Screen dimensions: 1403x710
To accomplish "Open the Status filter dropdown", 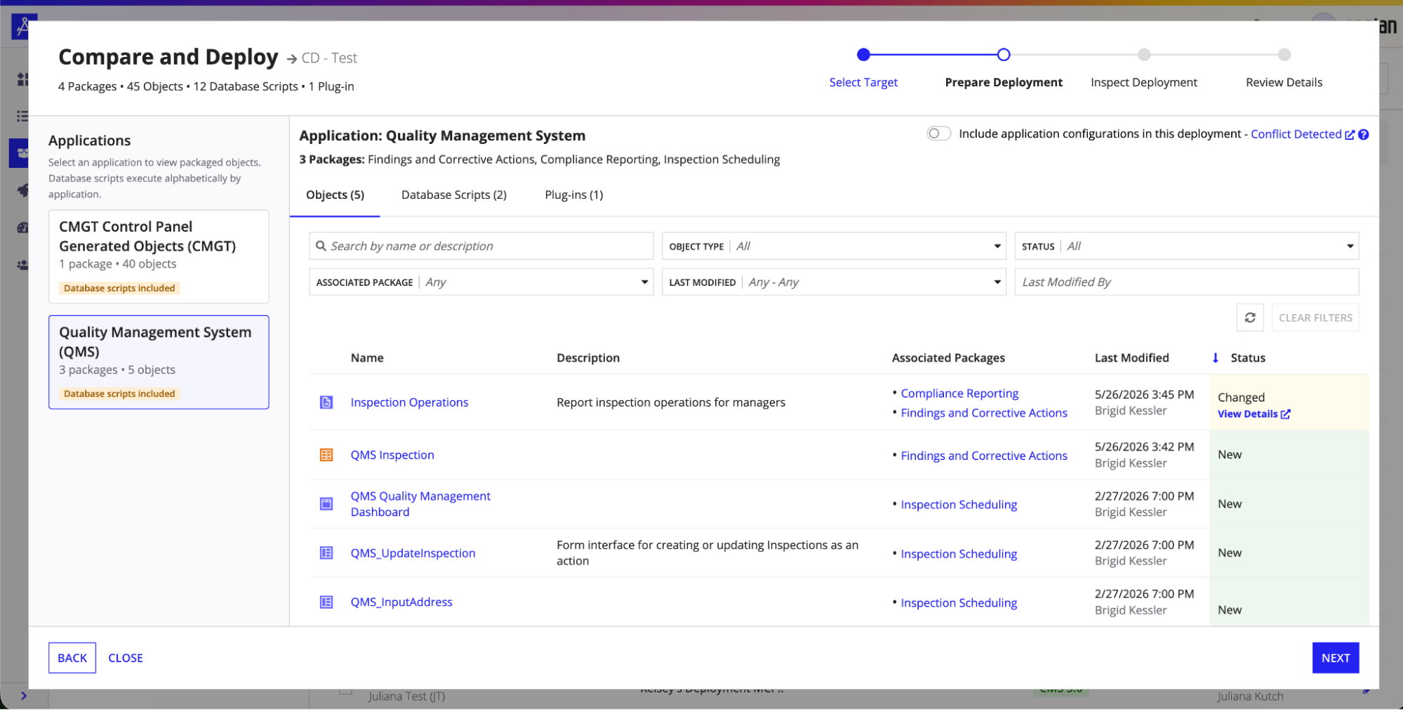I will [x=1186, y=246].
